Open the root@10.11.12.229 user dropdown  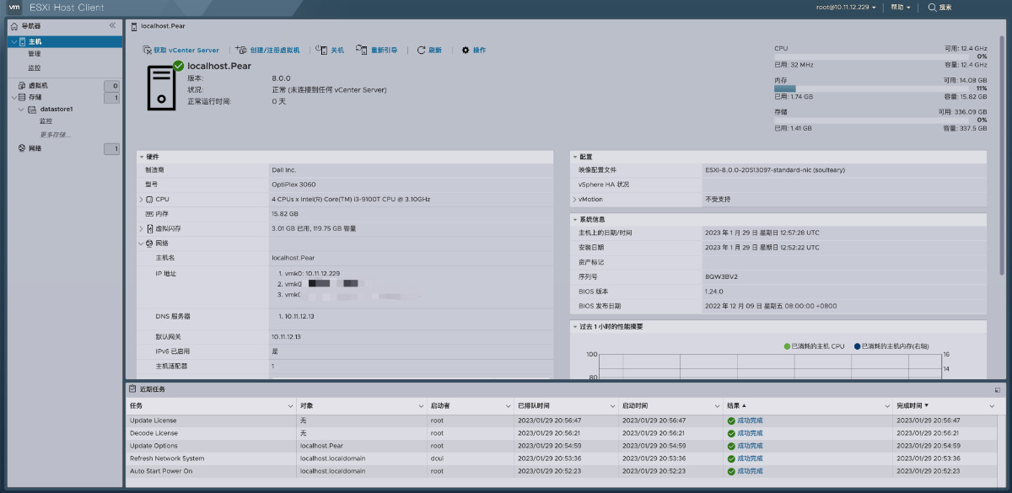coord(846,8)
